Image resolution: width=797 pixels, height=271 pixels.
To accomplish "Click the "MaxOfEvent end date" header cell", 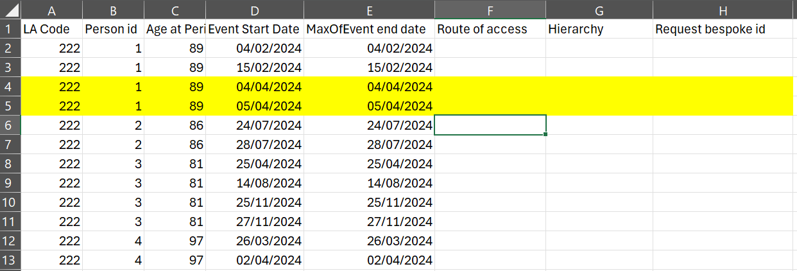I will [x=369, y=29].
